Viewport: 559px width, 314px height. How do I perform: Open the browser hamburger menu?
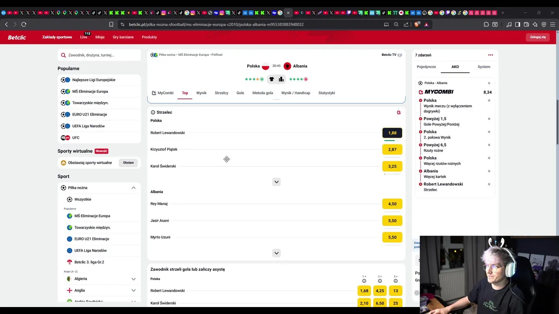[x=552, y=24]
